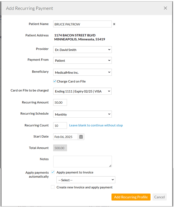Toggle Apply payment to Invoice
This screenshot has height=207, width=174.
53,172
